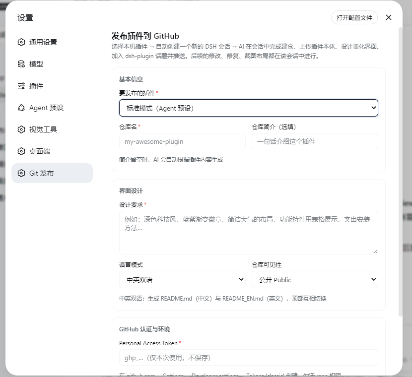Open the 语言模式 dropdown showing 中英双语
The width and height of the screenshot is (412, 377).
(182, 280)
